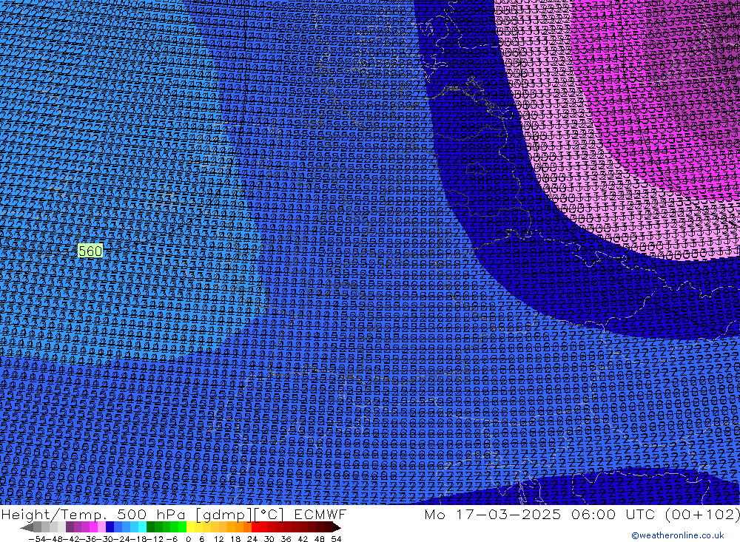740x542 pixels.
Task: Click the dark blue swatch above -30
Action: click(110, 527)
